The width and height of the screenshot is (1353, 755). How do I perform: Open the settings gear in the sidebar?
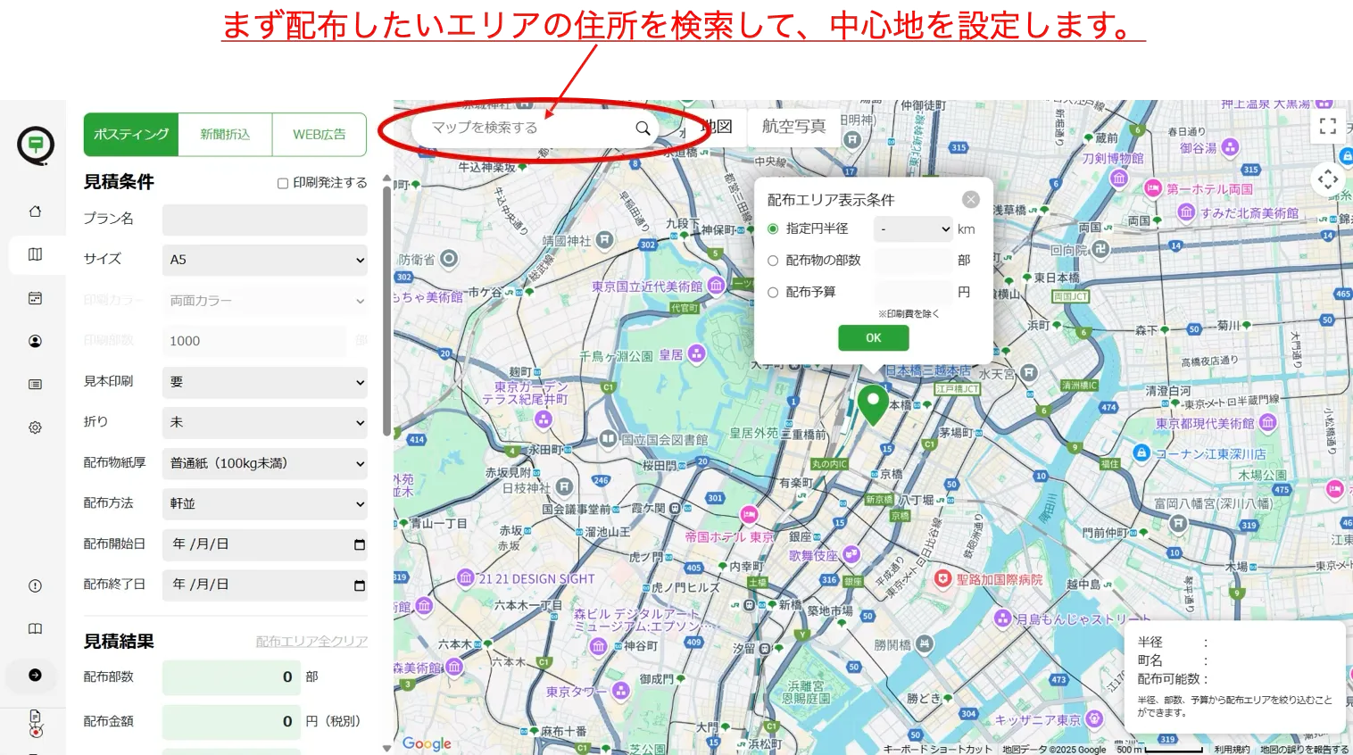[x=35, y=427]
